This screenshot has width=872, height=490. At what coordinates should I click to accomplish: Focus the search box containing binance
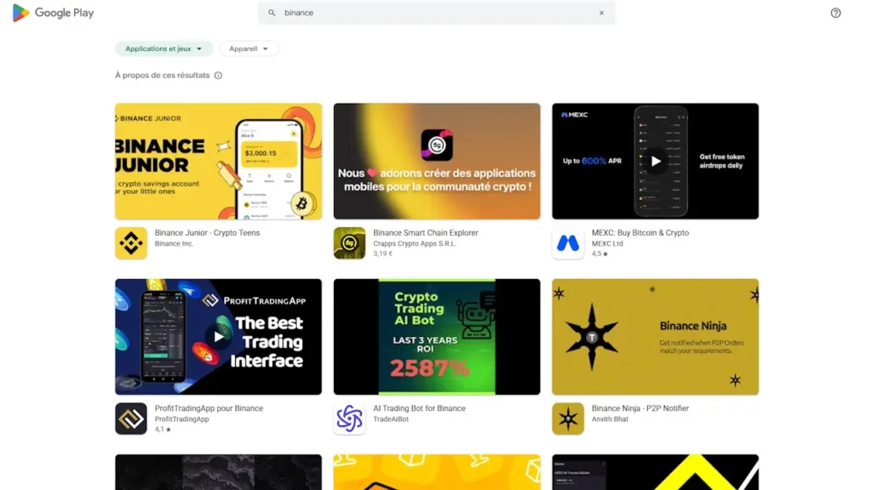(437, 13)
